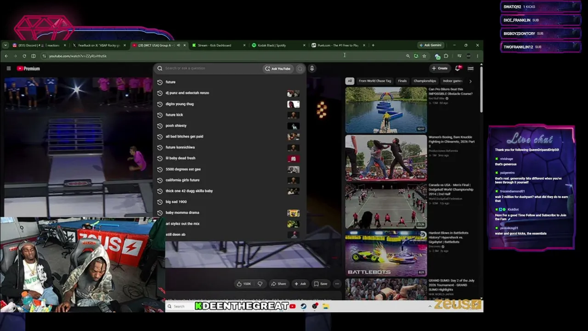Select the 'All' filter chip
Image resolution: width=588 pixels, height=331 pixels.
tap(350, 81)
